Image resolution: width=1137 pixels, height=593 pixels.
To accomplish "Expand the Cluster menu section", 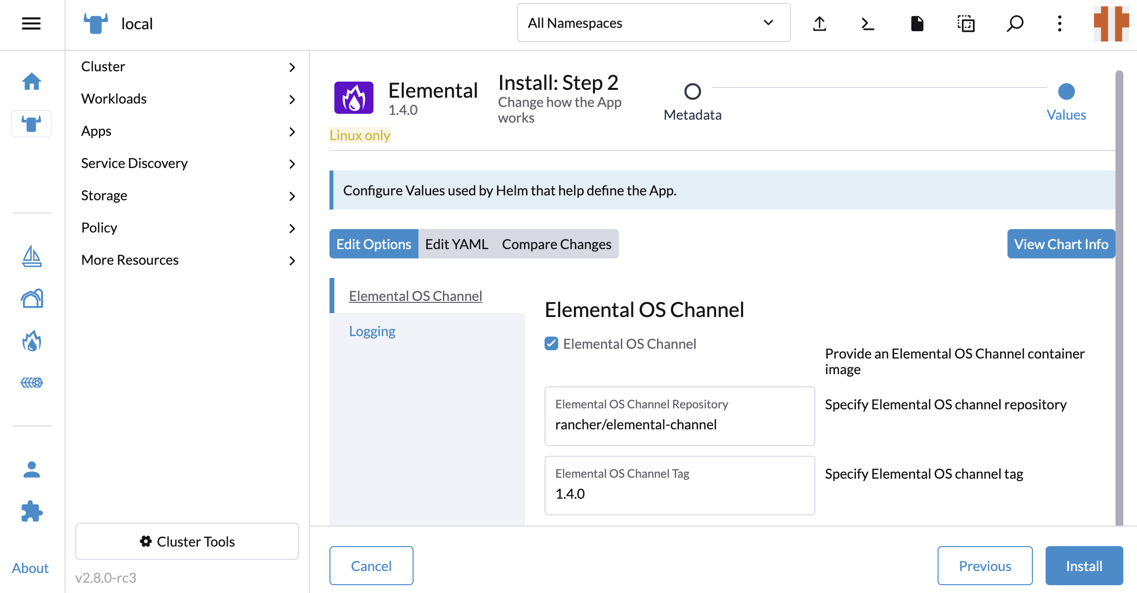I will click(188, 66).
